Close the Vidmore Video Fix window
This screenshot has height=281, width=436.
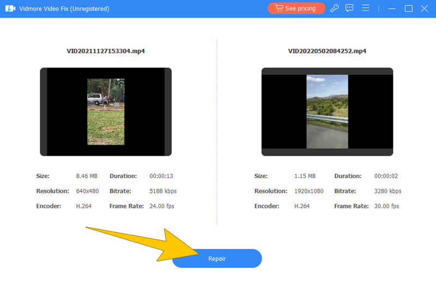point(425,8)
